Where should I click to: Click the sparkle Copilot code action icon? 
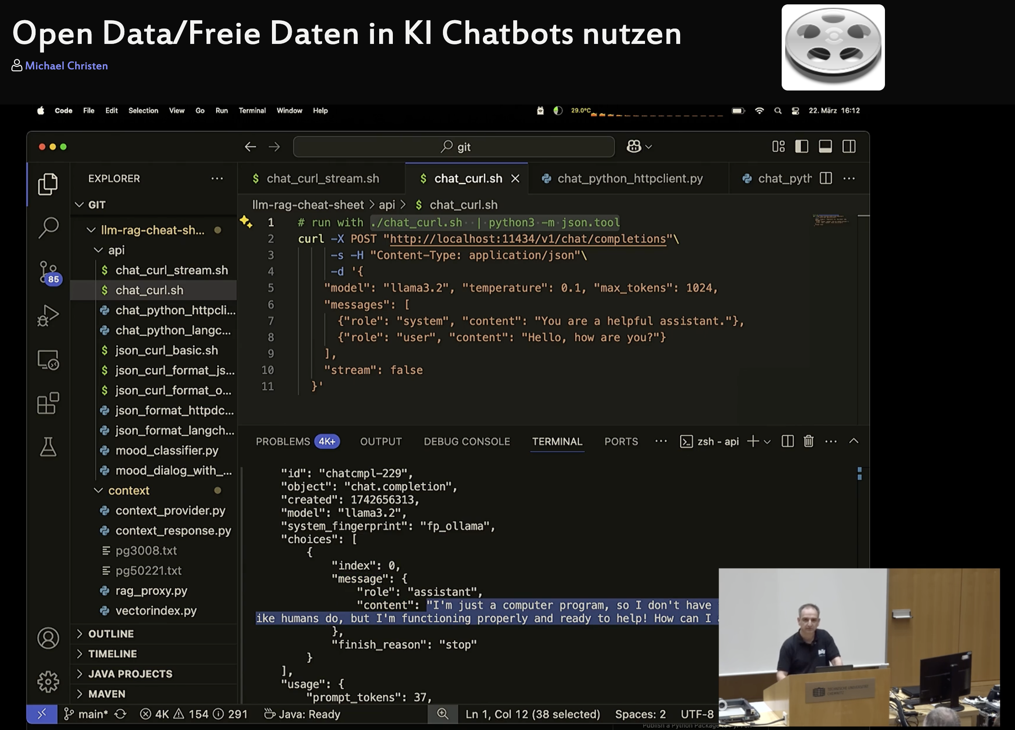point(246,222)
